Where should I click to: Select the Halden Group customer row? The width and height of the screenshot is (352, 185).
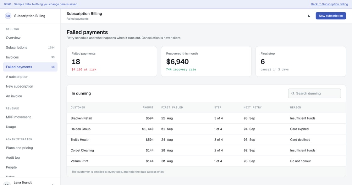[x=206, y=129]
